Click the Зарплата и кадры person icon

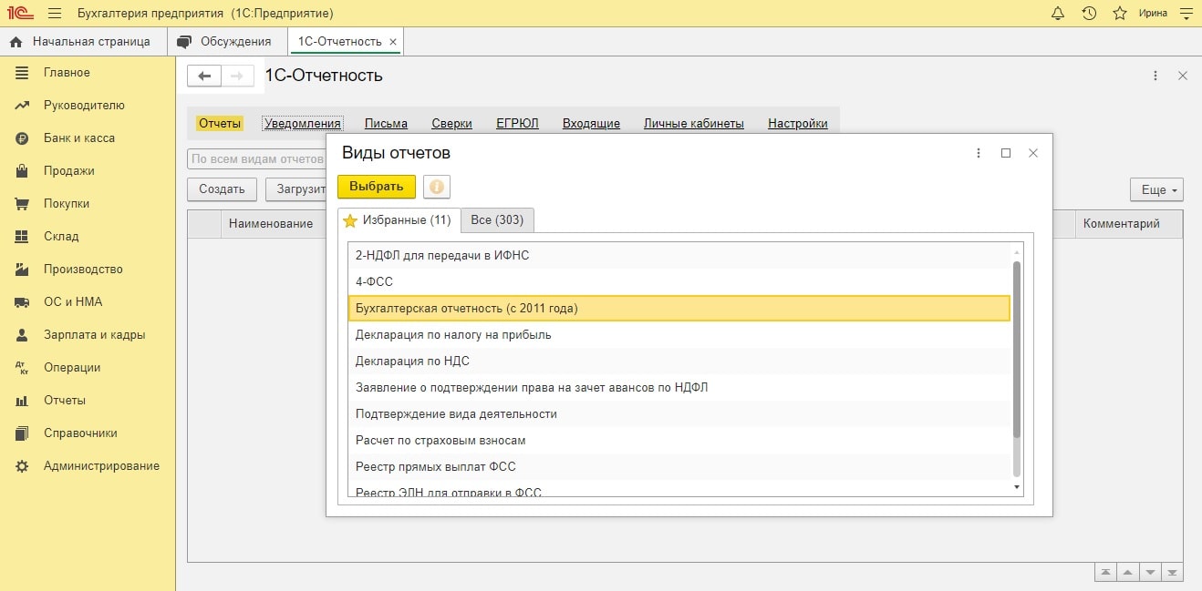click(x=23, y=335)
